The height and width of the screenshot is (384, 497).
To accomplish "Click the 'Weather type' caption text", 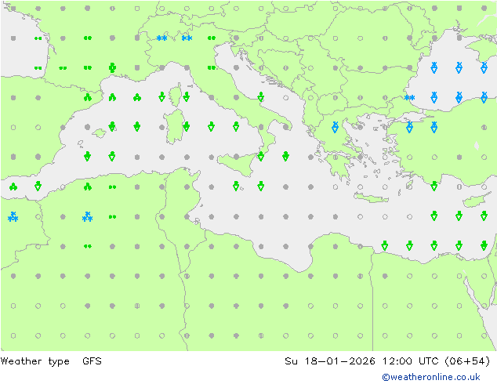I will point(34,361).
